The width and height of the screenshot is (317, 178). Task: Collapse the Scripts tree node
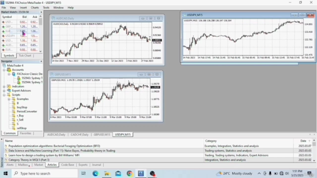click(x=4, y=95)
